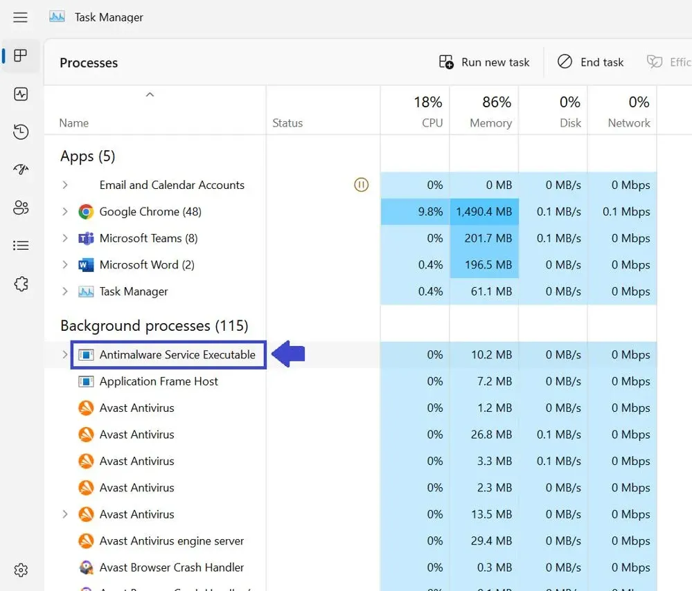The image size is (692, 591).
Task: Select the Avast Browser Crash Handler 0.3 MB row
Action: (x=351, y=567)
